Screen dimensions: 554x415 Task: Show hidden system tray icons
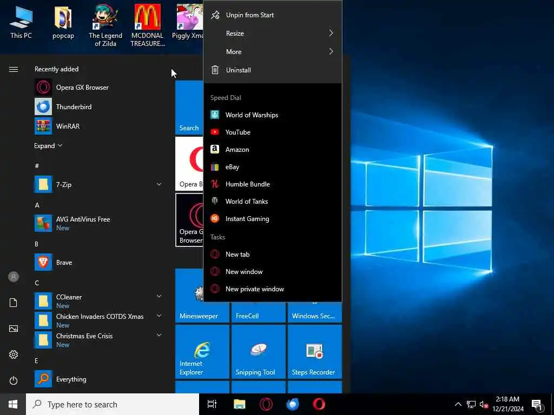[x=458, y=404]
